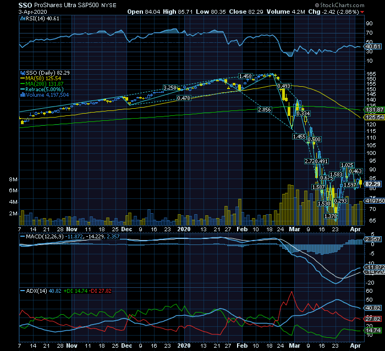The width and height of the screenshot is (385, 351).
Task: Click the -11.872 MACD axis tag
Action: click(375, 268)
